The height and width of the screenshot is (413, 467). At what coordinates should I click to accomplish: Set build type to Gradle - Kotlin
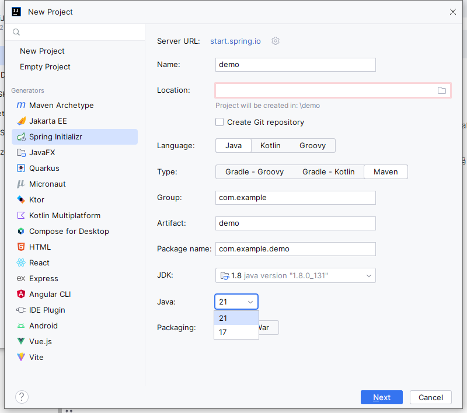point(328,171)
